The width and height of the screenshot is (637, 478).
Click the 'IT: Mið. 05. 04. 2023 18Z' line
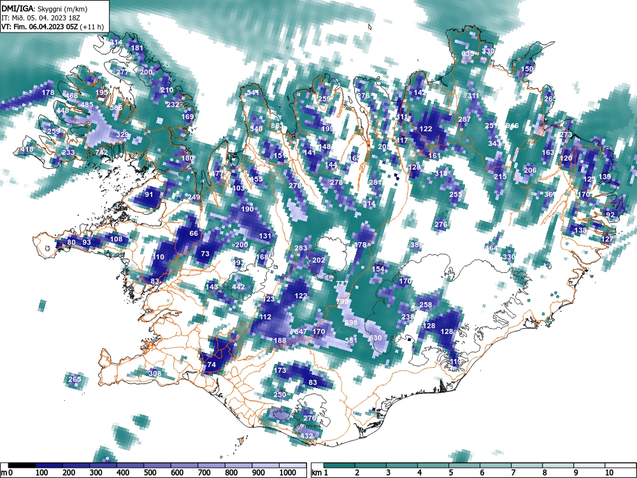(x=41, y=18)
